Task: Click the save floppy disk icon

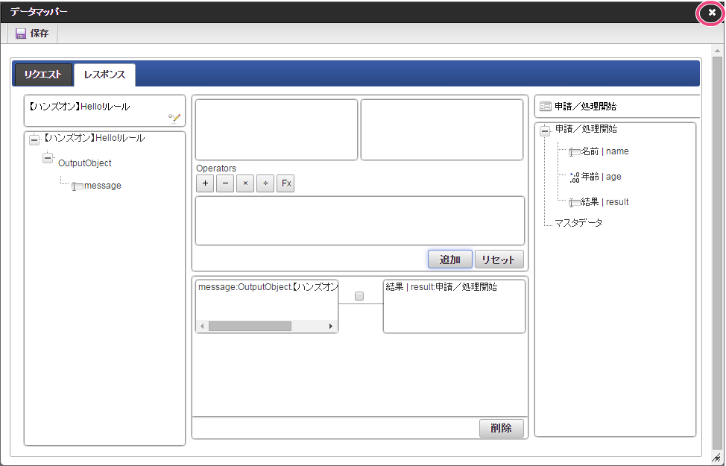Action: coord(21,34)
